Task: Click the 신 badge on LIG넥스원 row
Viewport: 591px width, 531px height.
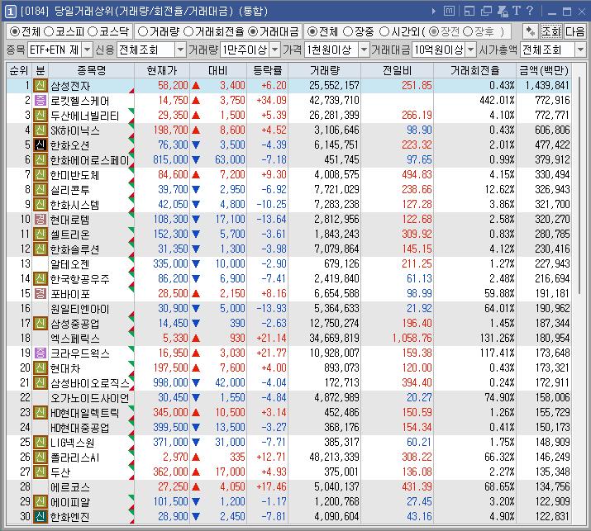Action: click(40, 442)
